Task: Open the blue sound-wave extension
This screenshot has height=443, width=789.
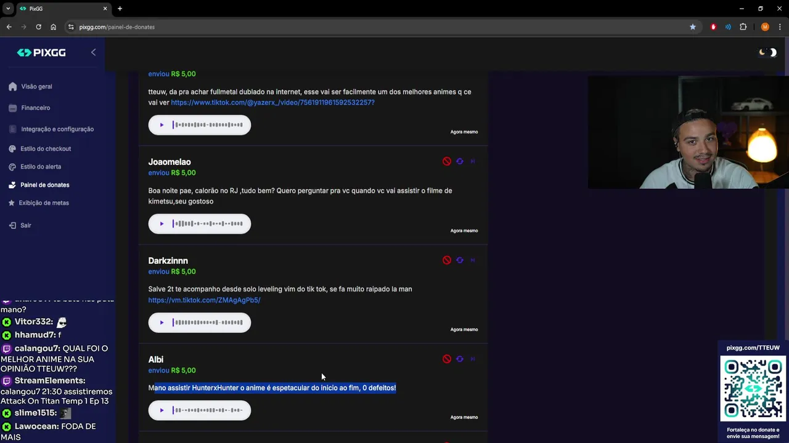Action: (728, 27)
